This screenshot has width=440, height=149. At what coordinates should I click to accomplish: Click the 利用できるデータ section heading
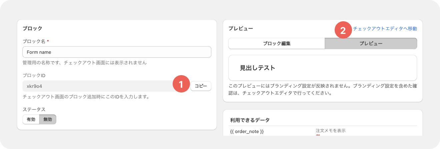point(250,120)
